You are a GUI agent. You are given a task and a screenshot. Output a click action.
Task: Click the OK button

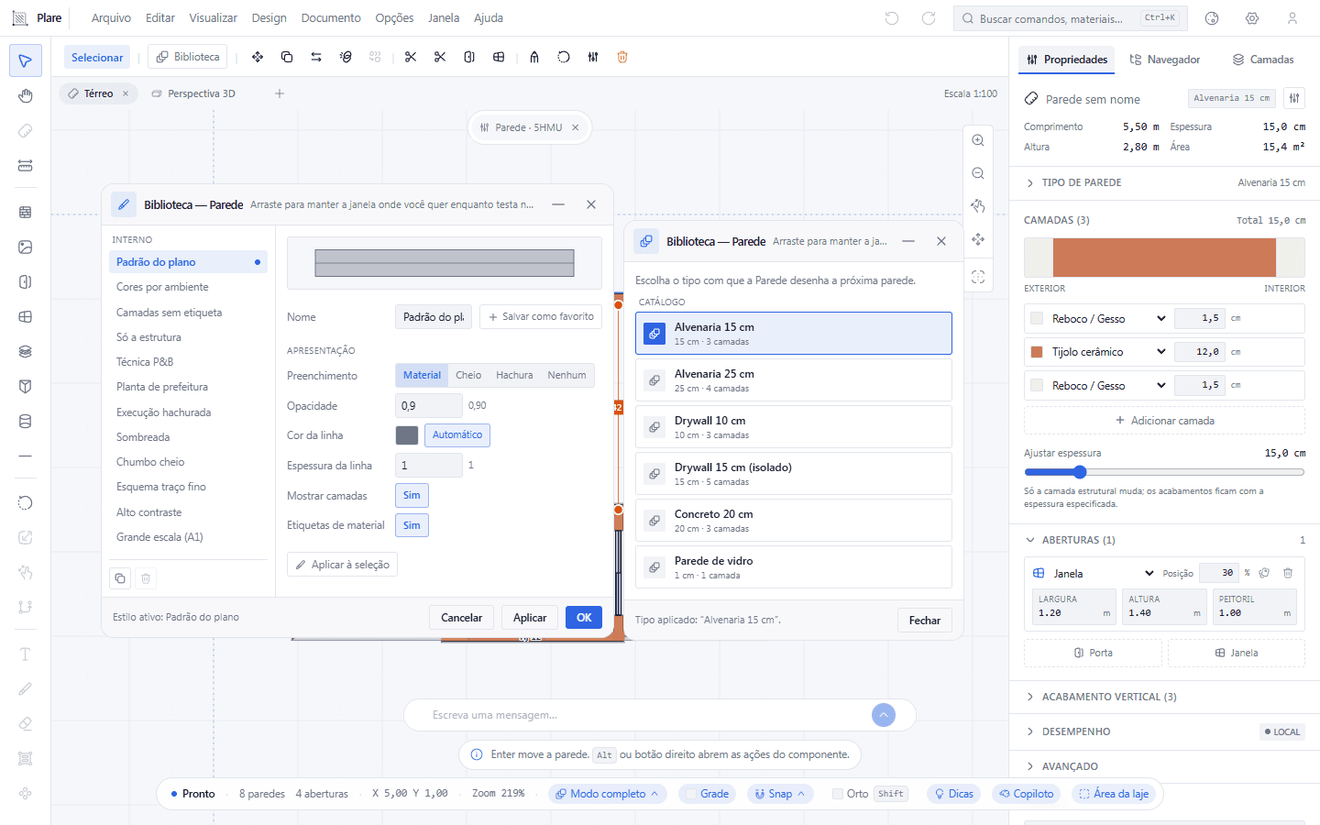pyautogui.click(x=584, y=618)
